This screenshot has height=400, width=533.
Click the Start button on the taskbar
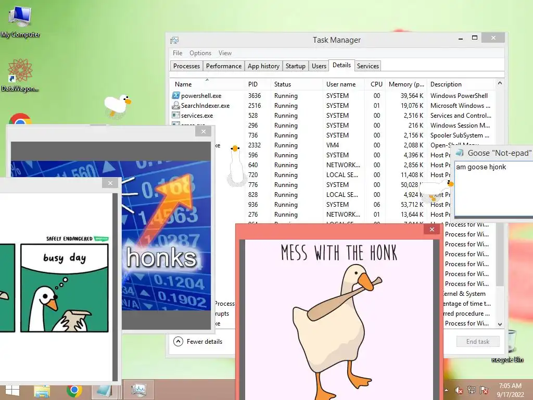pyautogui.click(x=12, y=391)
